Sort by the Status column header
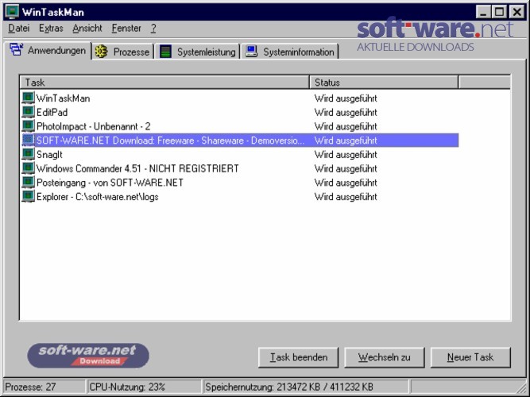This screenshot has width=530, height=397. pos(384,83)
